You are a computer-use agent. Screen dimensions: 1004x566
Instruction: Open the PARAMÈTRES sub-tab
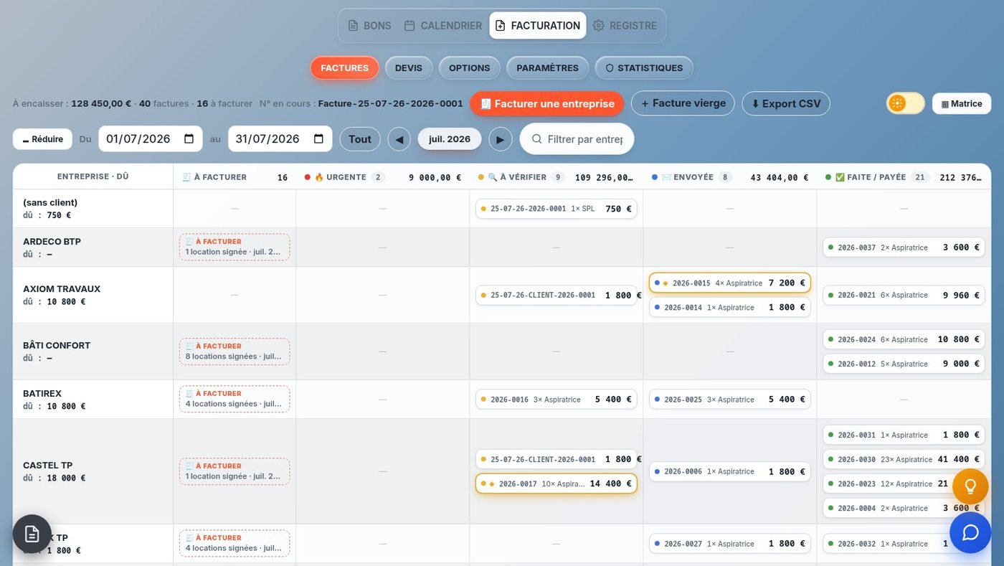[x=547, y=68]
